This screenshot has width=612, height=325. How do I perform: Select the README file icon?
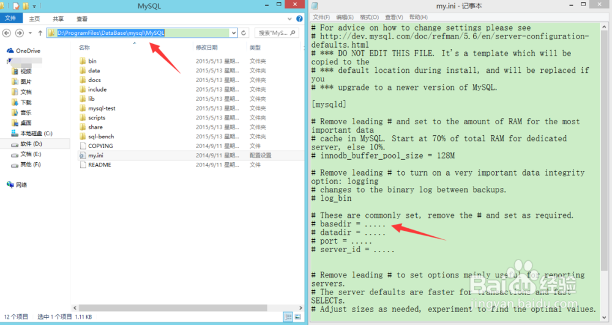tap(83, 165)
